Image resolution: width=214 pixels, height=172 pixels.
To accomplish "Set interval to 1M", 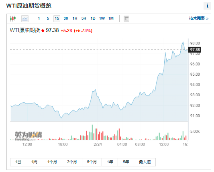I will pyautogui.click(x=111, y=18).
